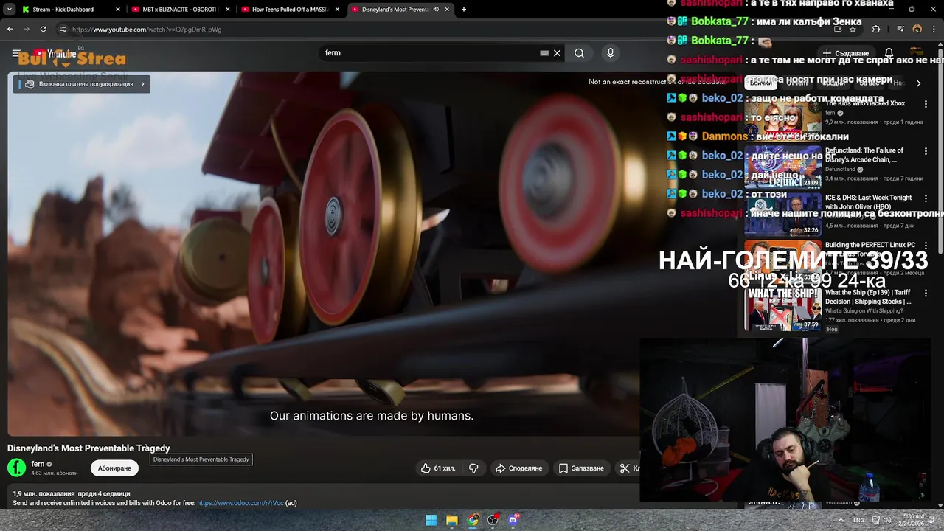Open OBS Studio from the taskbar
Image resolution: width=944 pixels, height=531 pixels.
(493, 520)
